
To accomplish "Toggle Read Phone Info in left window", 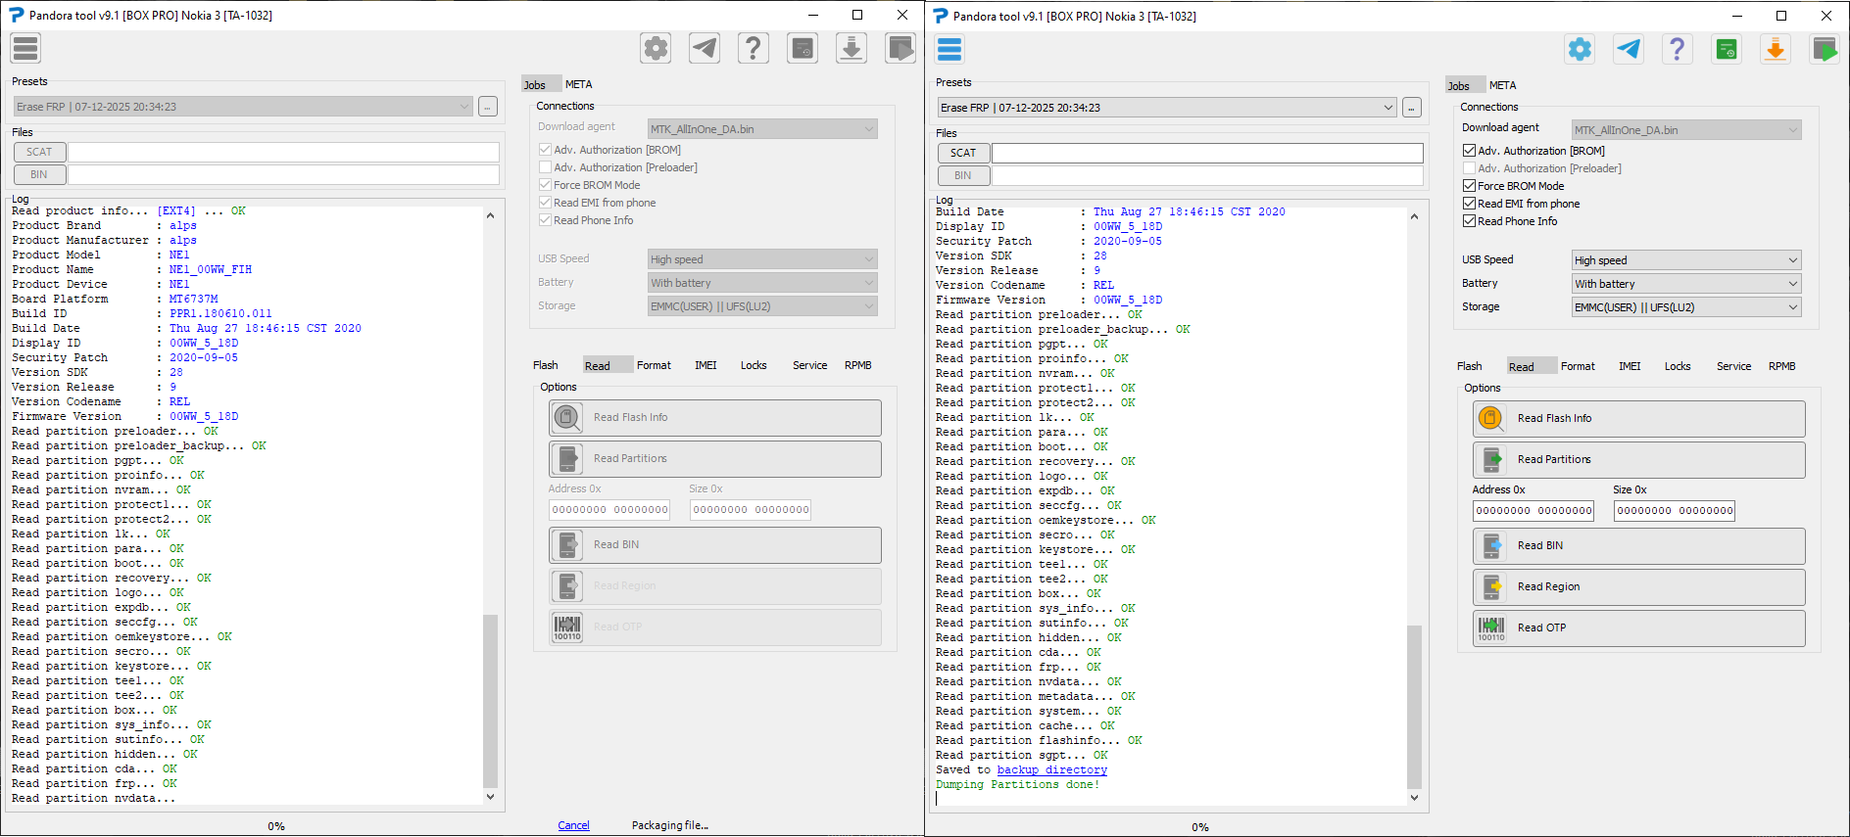I will click(x=545, y=220).
